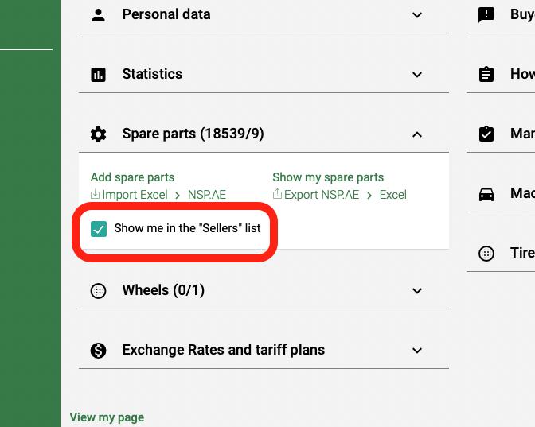Click the clipboard checkmark icon
Screen dimensions: 535x427
[486, 134]
